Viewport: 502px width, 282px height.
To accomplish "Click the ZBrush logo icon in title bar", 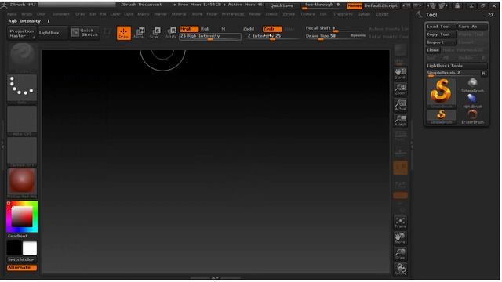I will click(4, 5).
